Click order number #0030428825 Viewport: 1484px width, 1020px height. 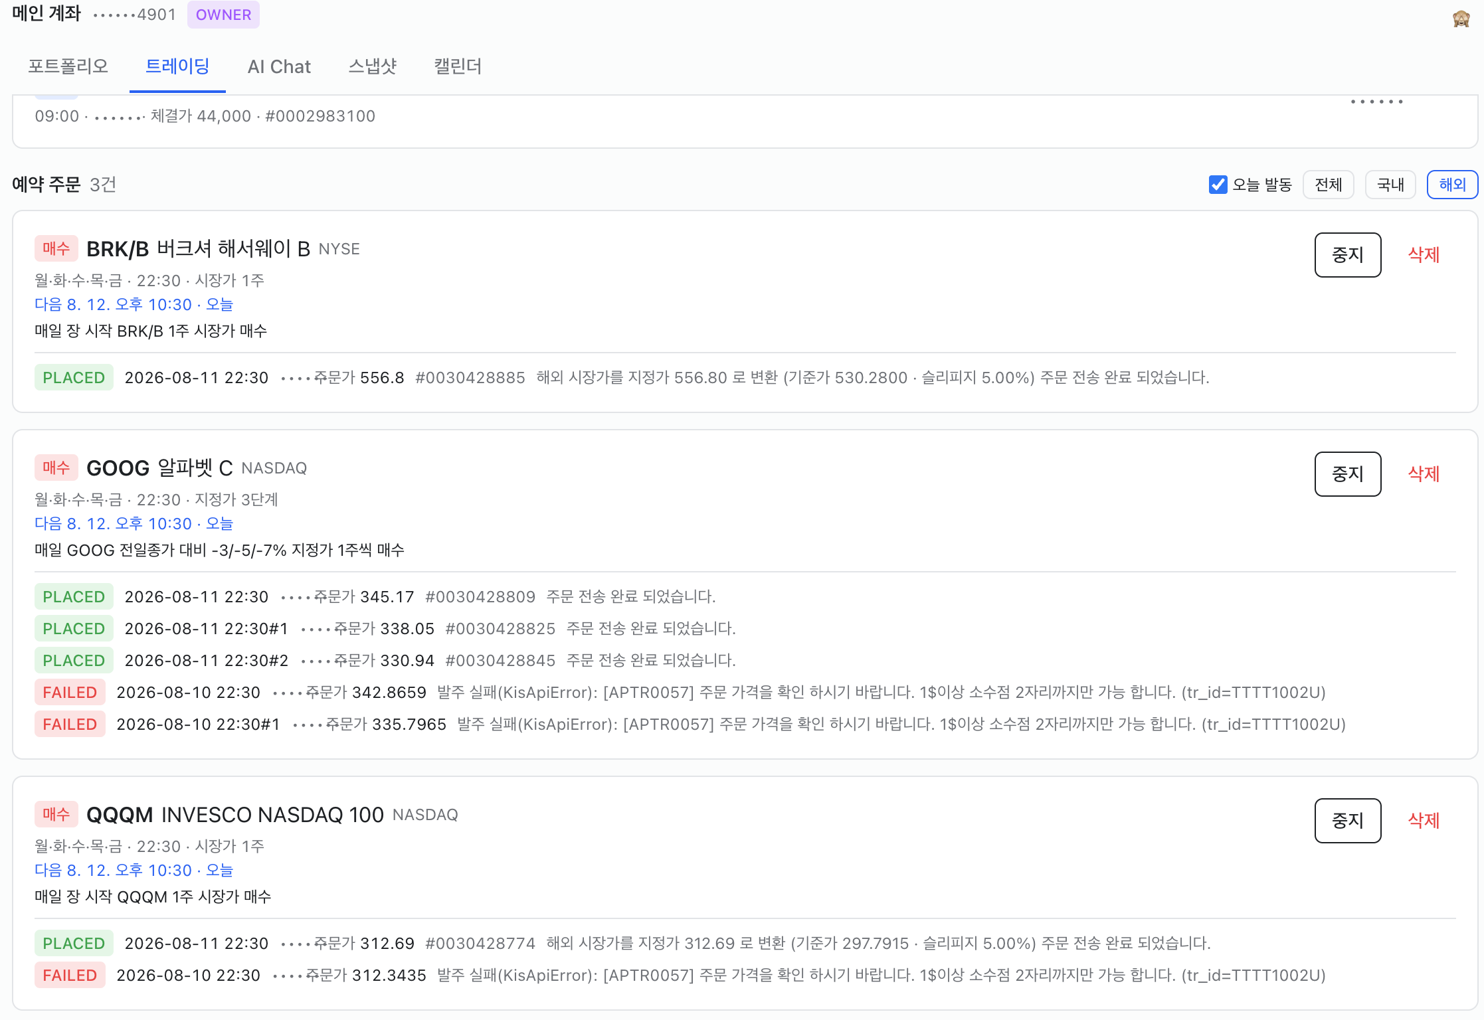[x=500, y=629]
